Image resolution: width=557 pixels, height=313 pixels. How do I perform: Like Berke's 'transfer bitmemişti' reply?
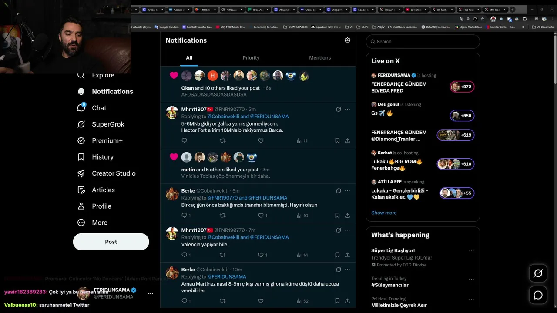click(261, 216)
